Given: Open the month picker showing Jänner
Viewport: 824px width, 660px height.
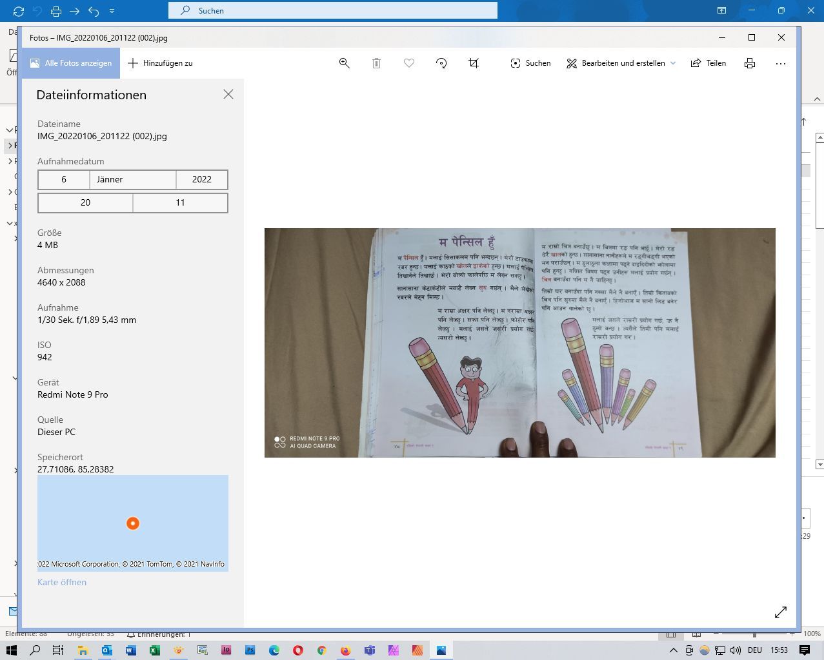Looking at the screenshot, I should (133, 180).
